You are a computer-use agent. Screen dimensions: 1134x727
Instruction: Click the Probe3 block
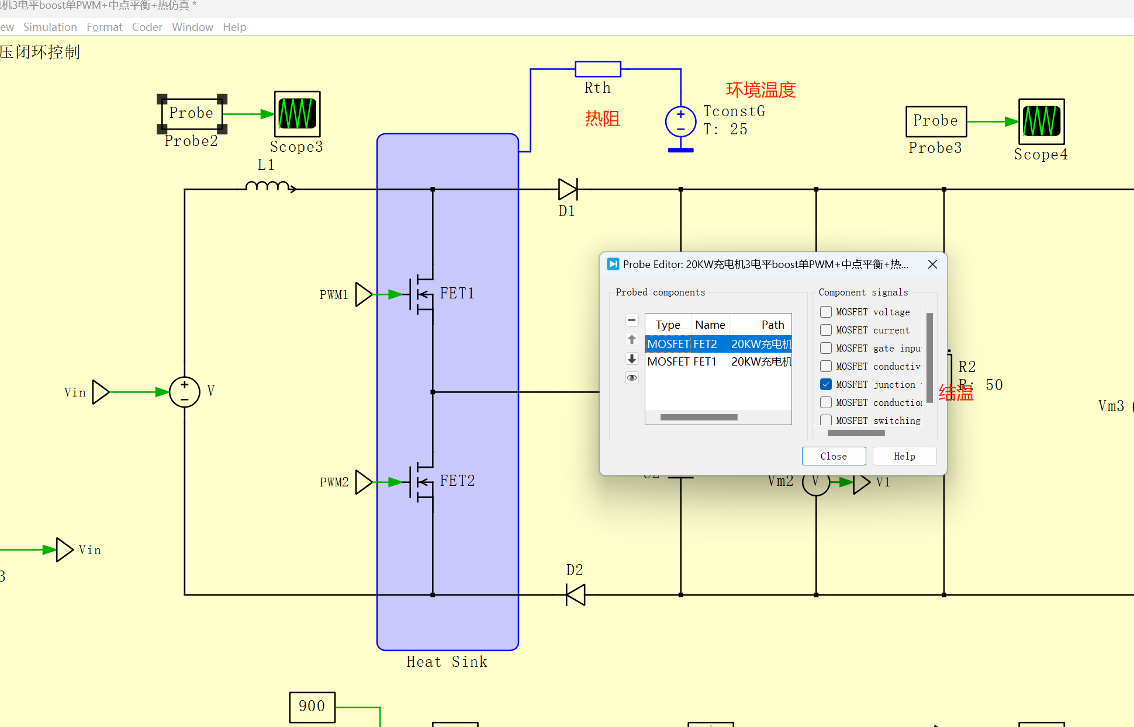pos(936,121)
